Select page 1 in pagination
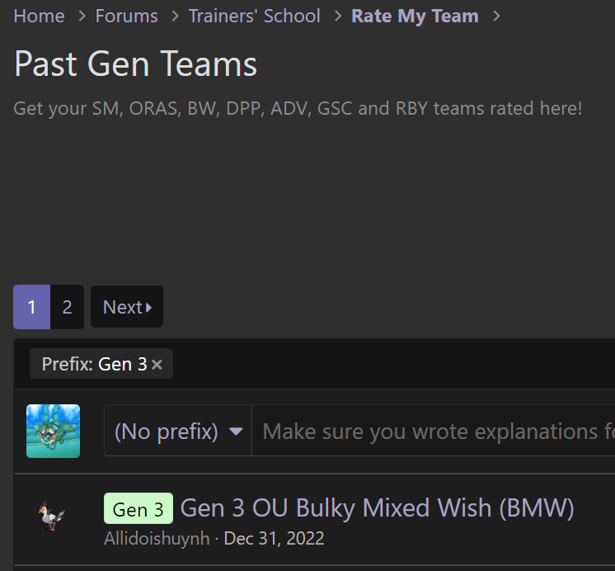 [x=32, y=307]
